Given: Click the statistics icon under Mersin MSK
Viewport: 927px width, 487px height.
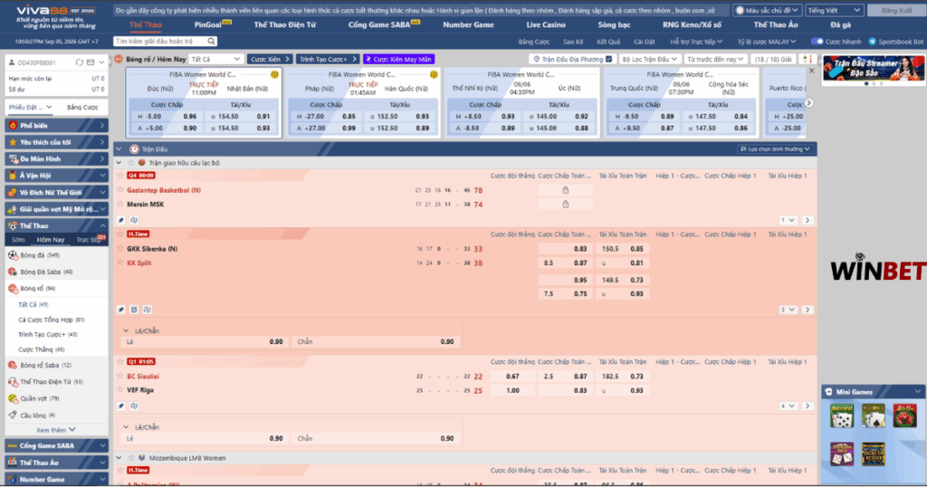Looking at the screenshot, I should click(134, 220).
